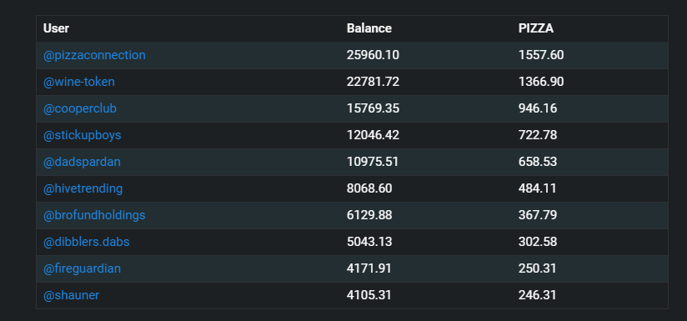Select balance value 8068.60
Image resolution: width=687 pixels, height=321 pixels.
point(369,188)
